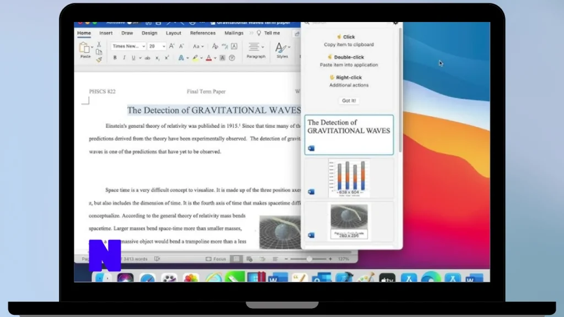Launch Siri from the Dock

(125, 278)
